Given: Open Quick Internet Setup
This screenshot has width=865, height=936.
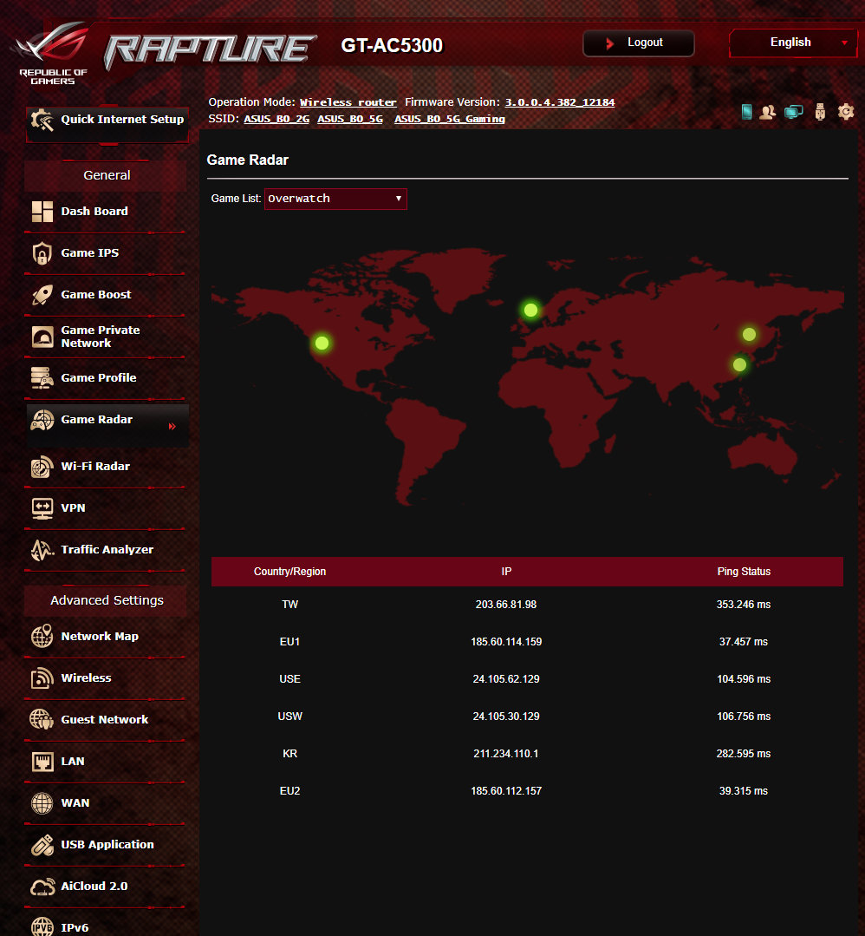Looking at the screenshot, I should [107, 124].
